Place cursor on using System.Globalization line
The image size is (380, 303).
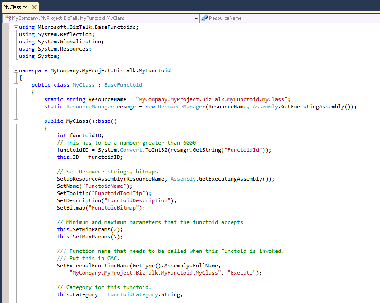[61, 42]
